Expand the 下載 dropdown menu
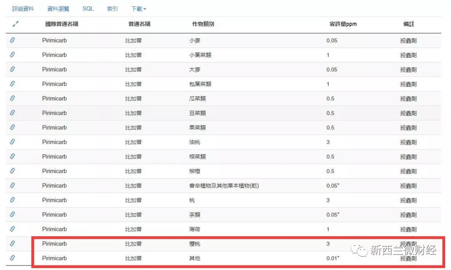 (139, 9)
